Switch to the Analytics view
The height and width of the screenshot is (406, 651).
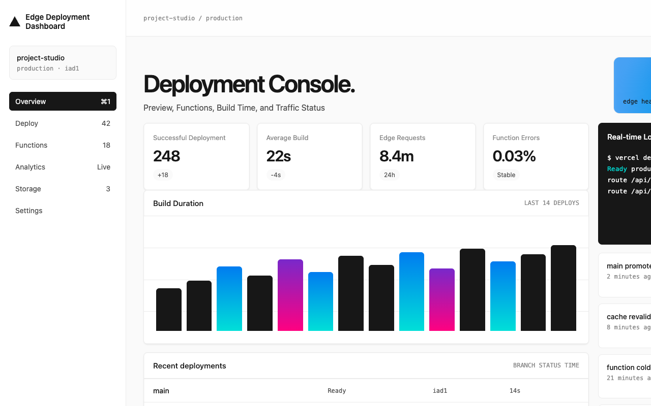[63, 167]
